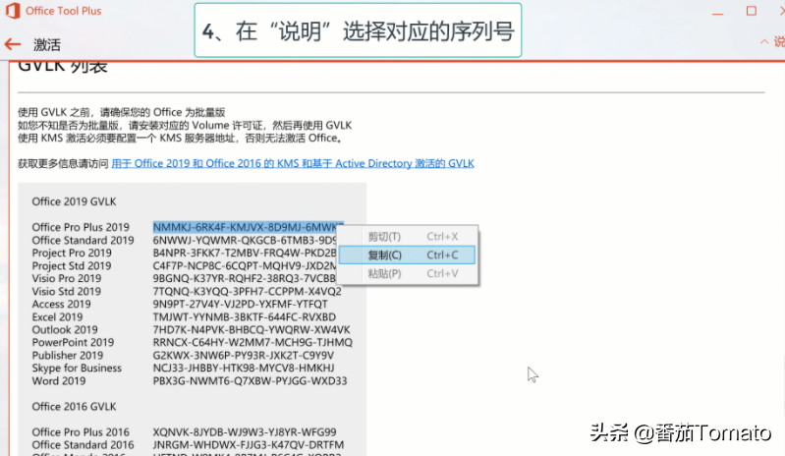Screen dimensions: 785x456
Task: Click the Visio Std 2019 key 7TQNQ-K3YQQ
Action: 248,291
